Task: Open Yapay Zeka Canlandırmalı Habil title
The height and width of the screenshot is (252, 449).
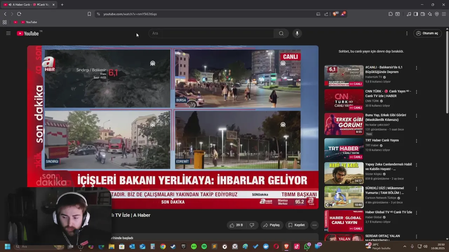Action: pos(388,167)
